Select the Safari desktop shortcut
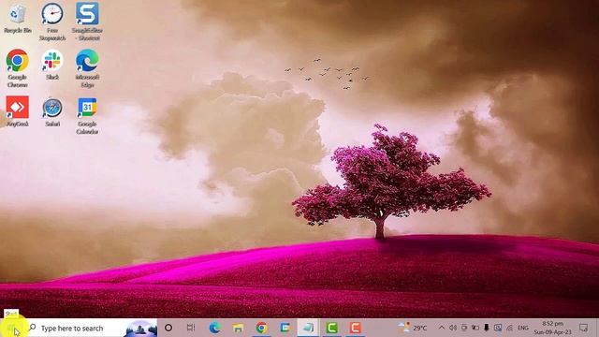Viewport: 599px width, 337px height. click(52, 111)
